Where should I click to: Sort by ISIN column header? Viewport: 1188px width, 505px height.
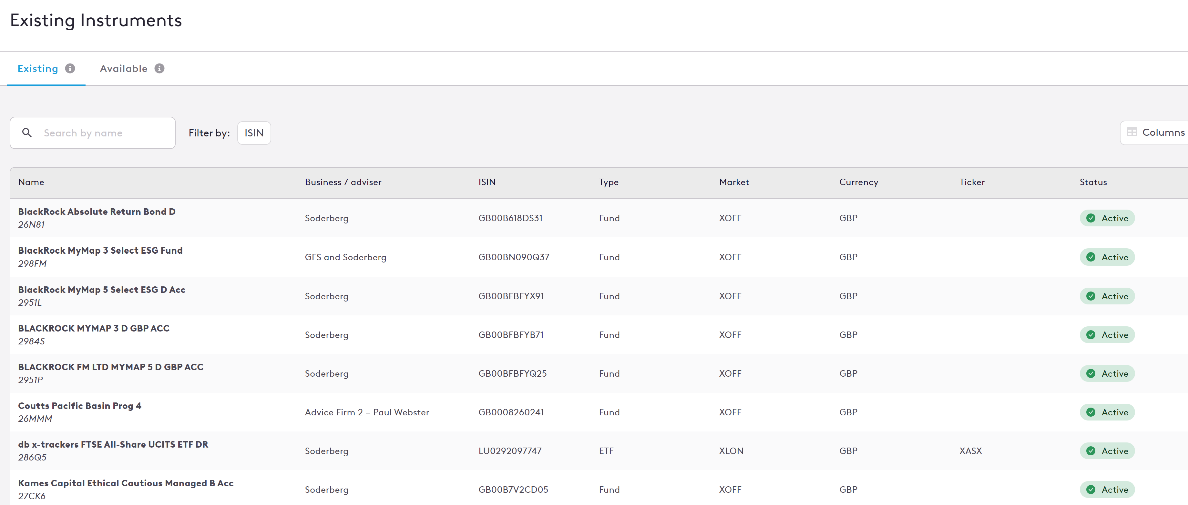coord(487,182)
